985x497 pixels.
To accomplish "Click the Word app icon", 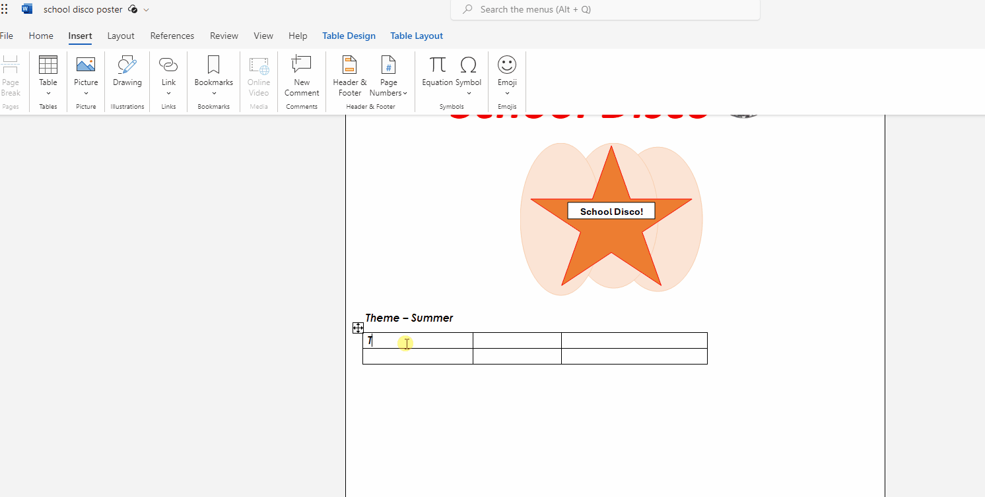I will [x=27, y=9].
